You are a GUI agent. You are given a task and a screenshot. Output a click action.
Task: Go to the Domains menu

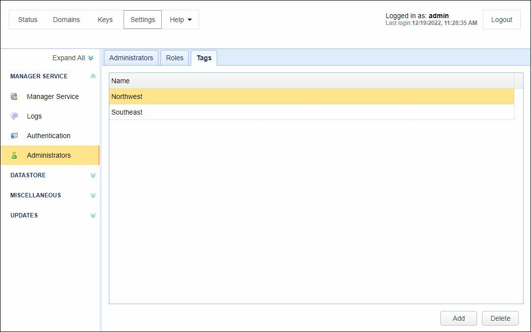point(66,20)
